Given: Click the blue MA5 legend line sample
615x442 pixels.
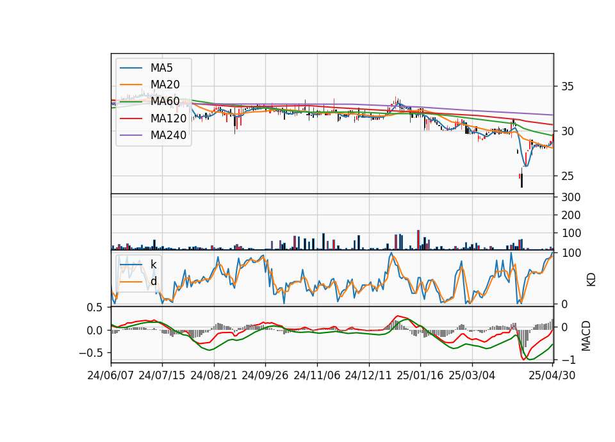Looking at the screenshot, I should click(x=131, y=68).
